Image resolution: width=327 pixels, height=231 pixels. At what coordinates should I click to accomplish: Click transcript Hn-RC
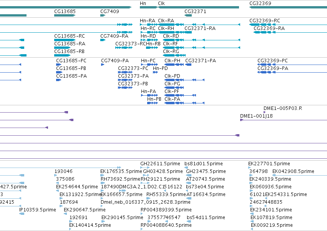[x=148, y=28]
